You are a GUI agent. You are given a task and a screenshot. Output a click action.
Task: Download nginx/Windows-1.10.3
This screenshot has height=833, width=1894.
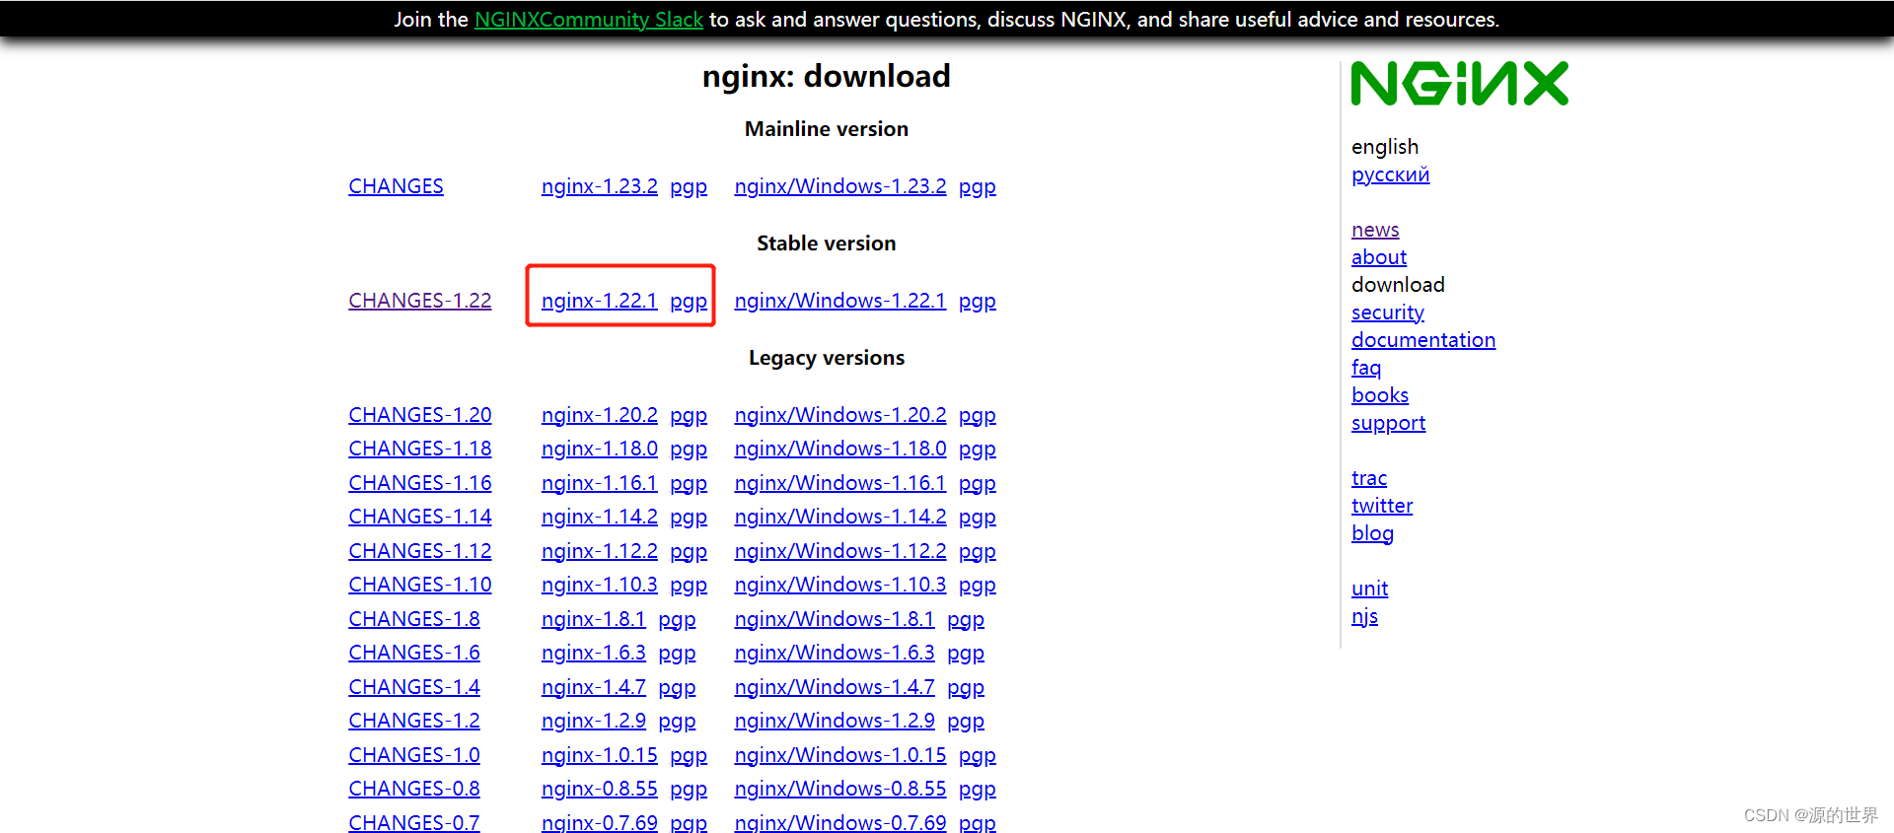pos(840,585)
